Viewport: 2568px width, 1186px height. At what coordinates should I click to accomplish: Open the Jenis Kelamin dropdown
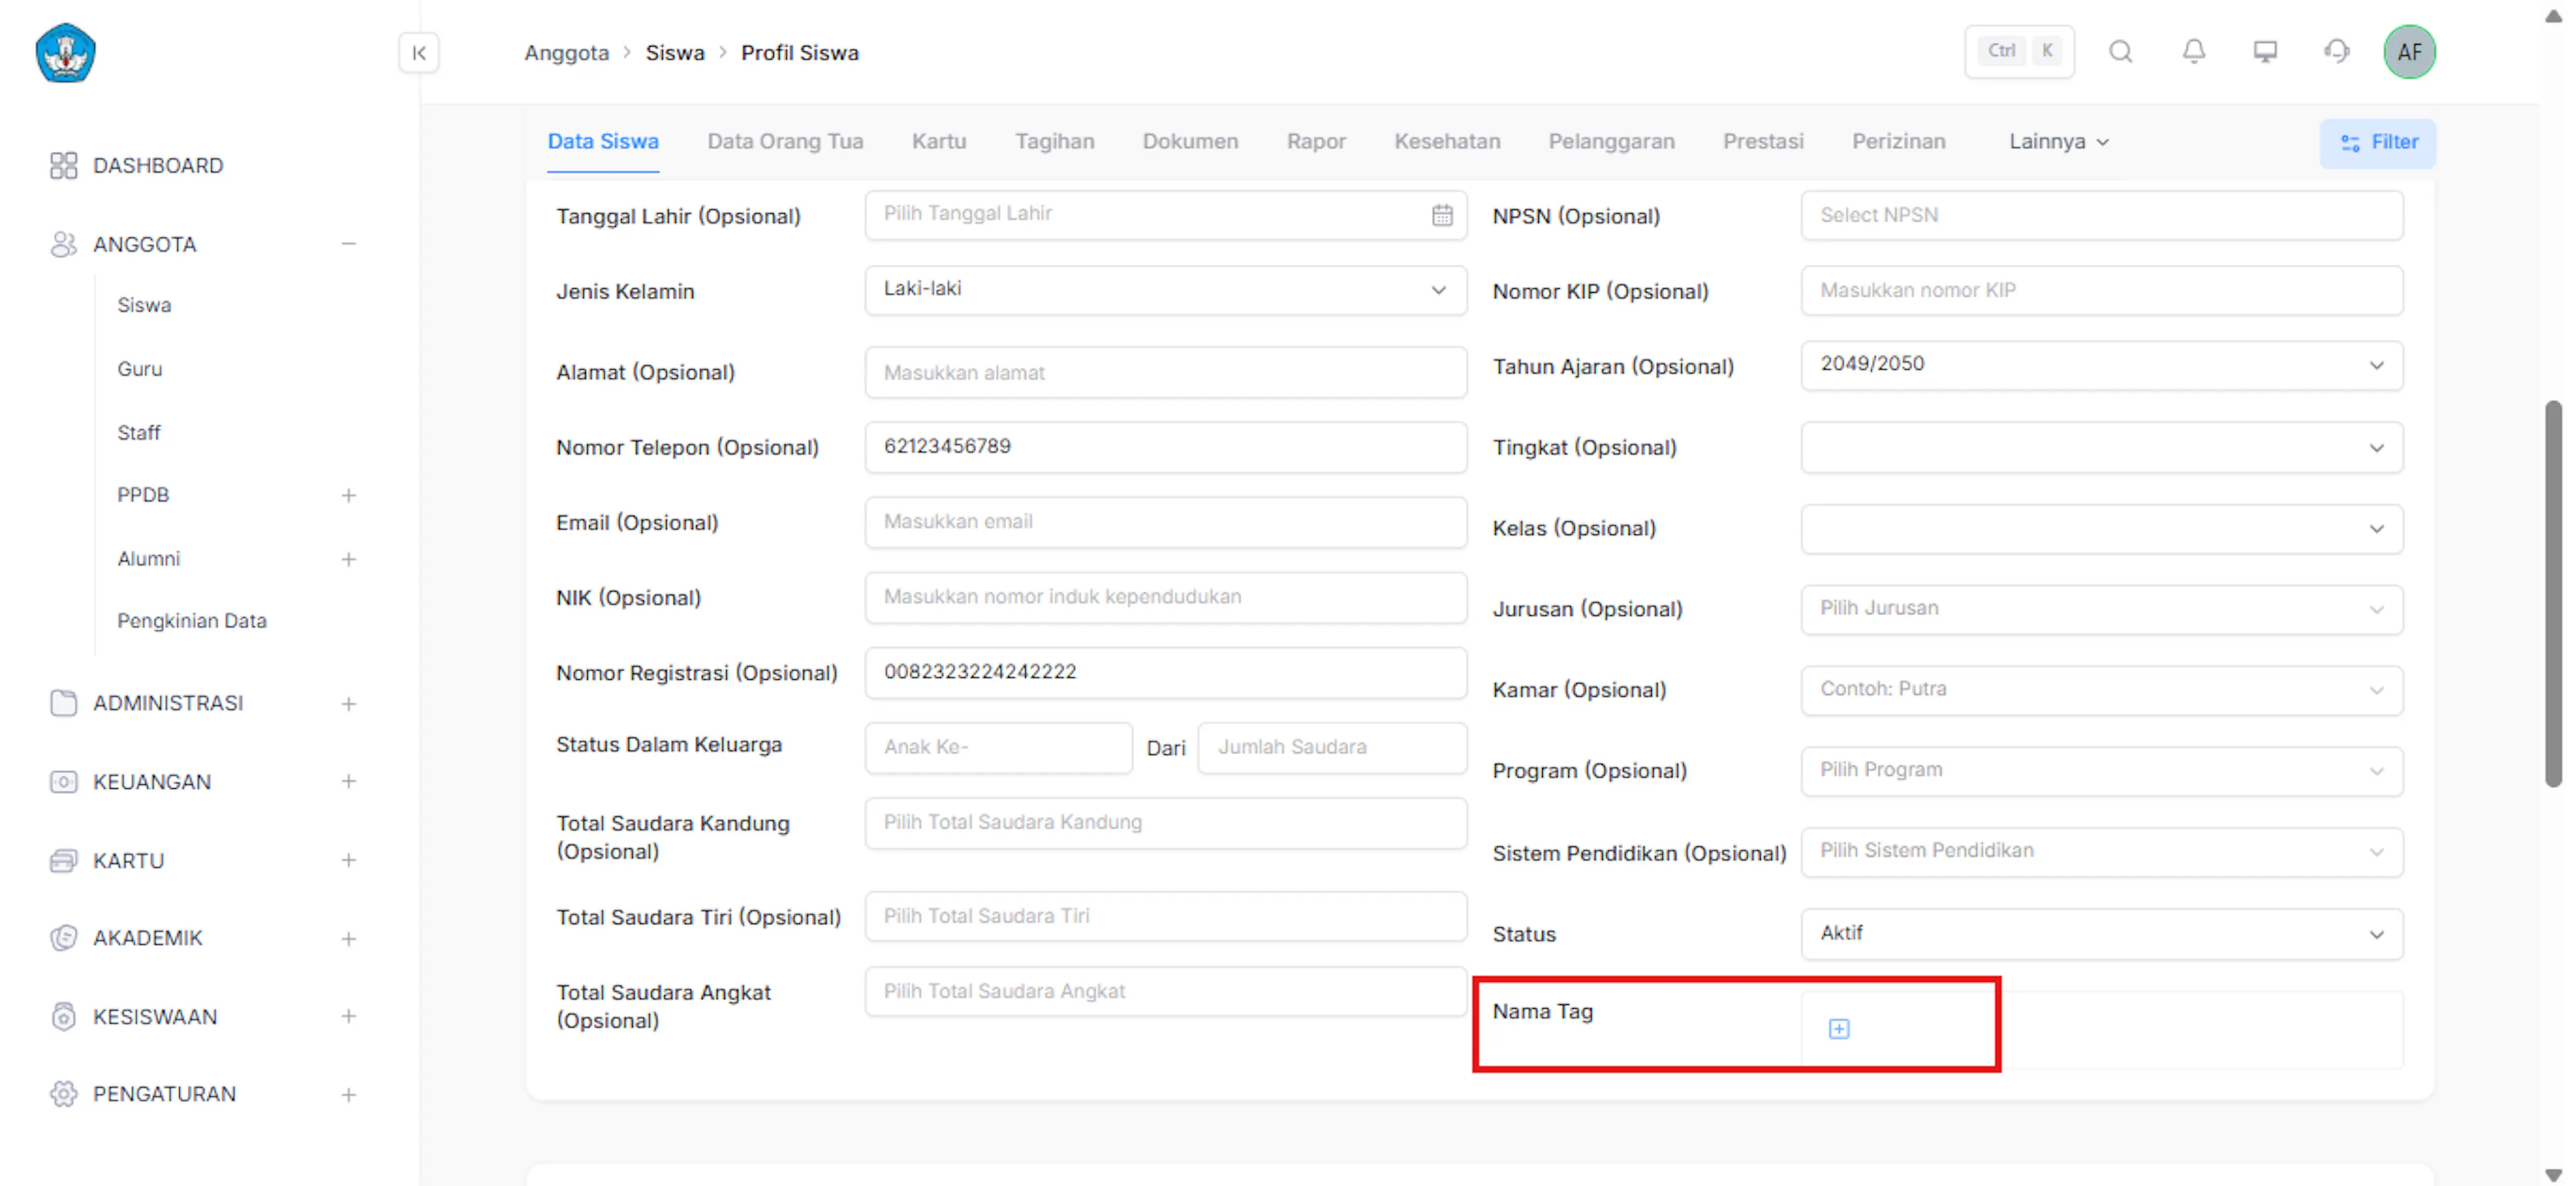click(1166, 290)
